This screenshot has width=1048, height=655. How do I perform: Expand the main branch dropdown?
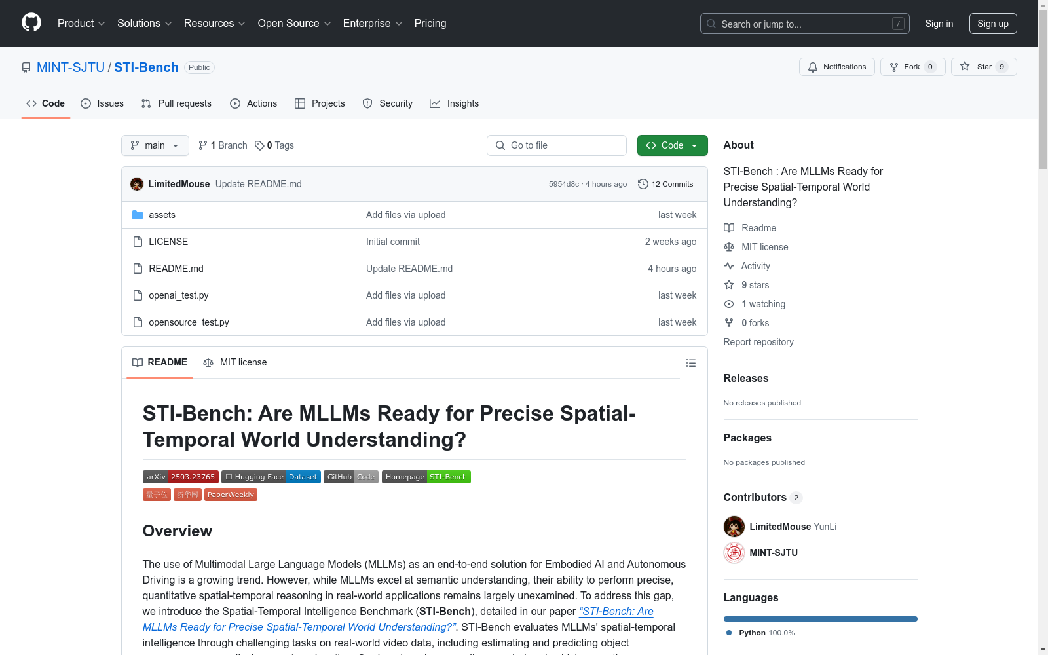[x=155, y=145]
